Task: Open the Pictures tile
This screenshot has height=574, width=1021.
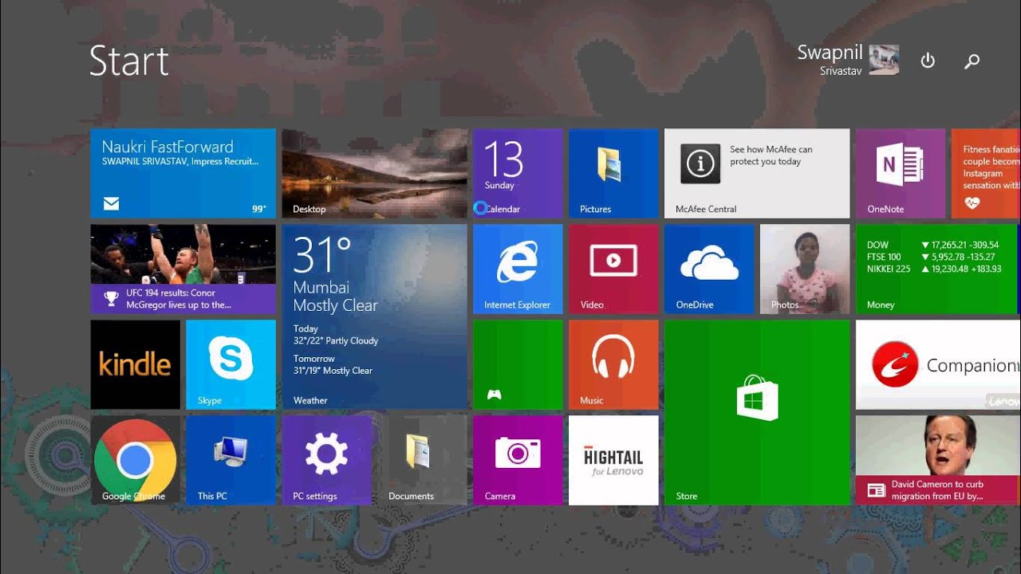Action: pyautogui.click(x=613, y=173)
